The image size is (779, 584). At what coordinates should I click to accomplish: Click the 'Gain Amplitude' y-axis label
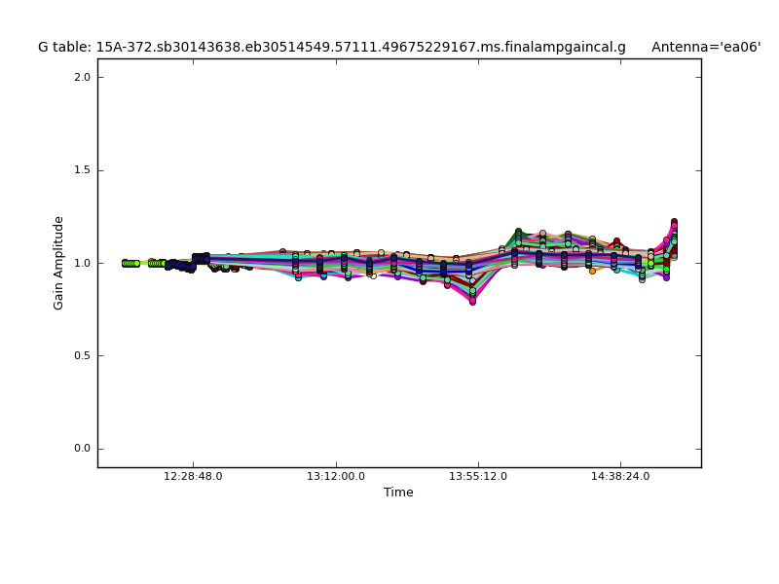tap(59, 263)
